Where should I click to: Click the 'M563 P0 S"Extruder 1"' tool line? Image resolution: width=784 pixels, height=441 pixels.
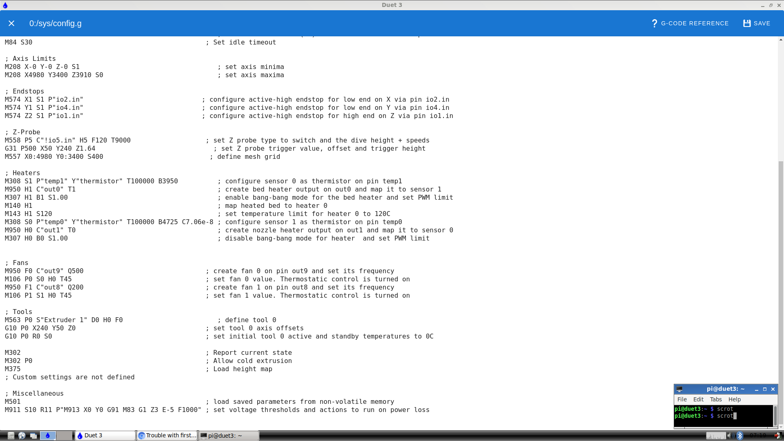64,320
